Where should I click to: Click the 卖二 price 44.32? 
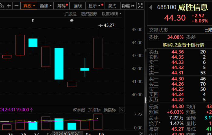click(177, 67)
